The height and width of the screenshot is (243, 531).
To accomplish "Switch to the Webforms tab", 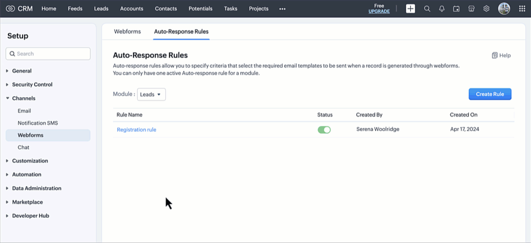I will coord(127,31).
